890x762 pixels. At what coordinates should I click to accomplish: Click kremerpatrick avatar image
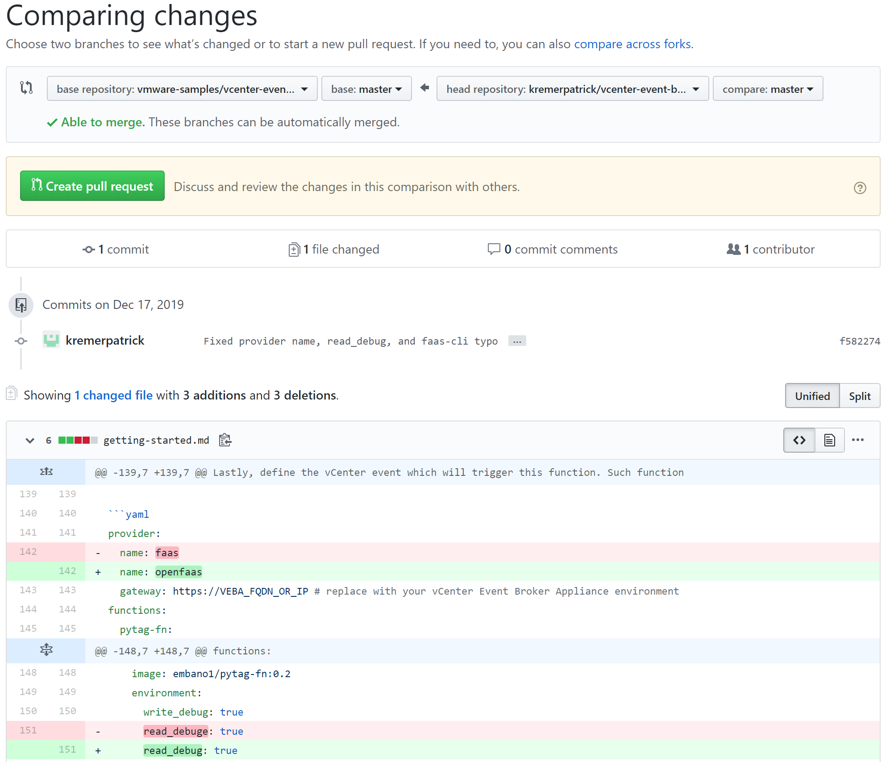[51, 340]
